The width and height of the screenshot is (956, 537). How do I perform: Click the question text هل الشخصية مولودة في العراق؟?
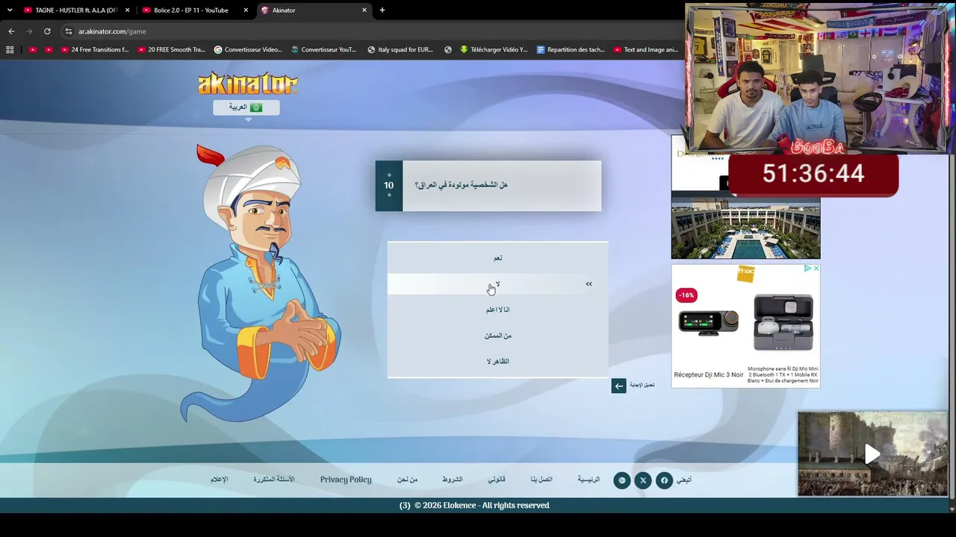coord(461,185)
